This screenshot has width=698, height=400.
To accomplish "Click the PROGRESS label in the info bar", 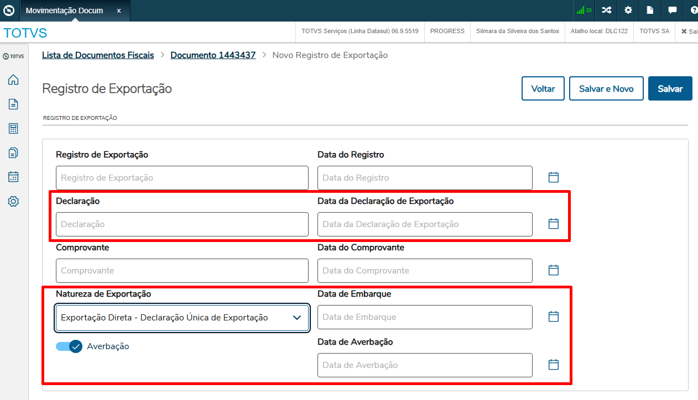I will [x=447, y=31].
